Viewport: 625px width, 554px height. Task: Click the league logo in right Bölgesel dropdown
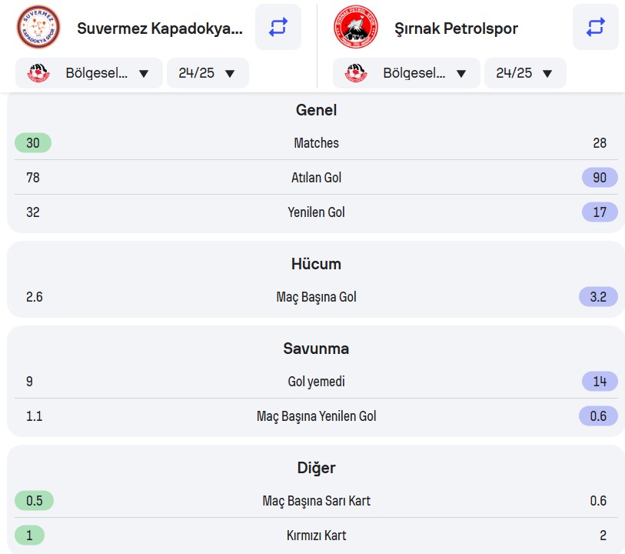(356, 73)
